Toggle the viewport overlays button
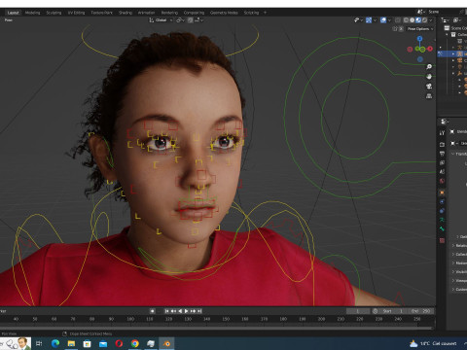Viewport: 467px width, 350px height. [383, 20]
